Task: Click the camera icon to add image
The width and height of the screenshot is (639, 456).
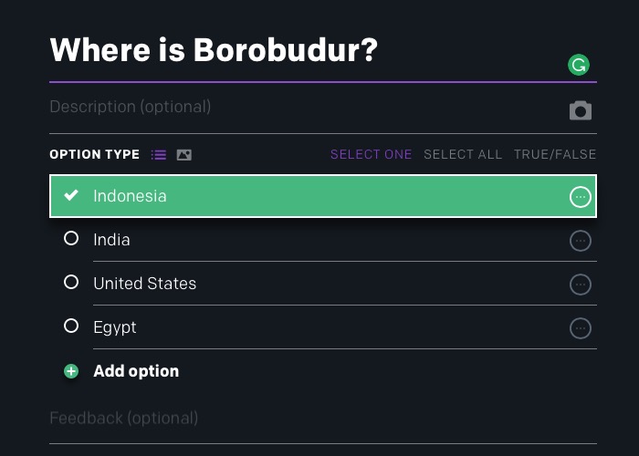Action: coord(581,110)
